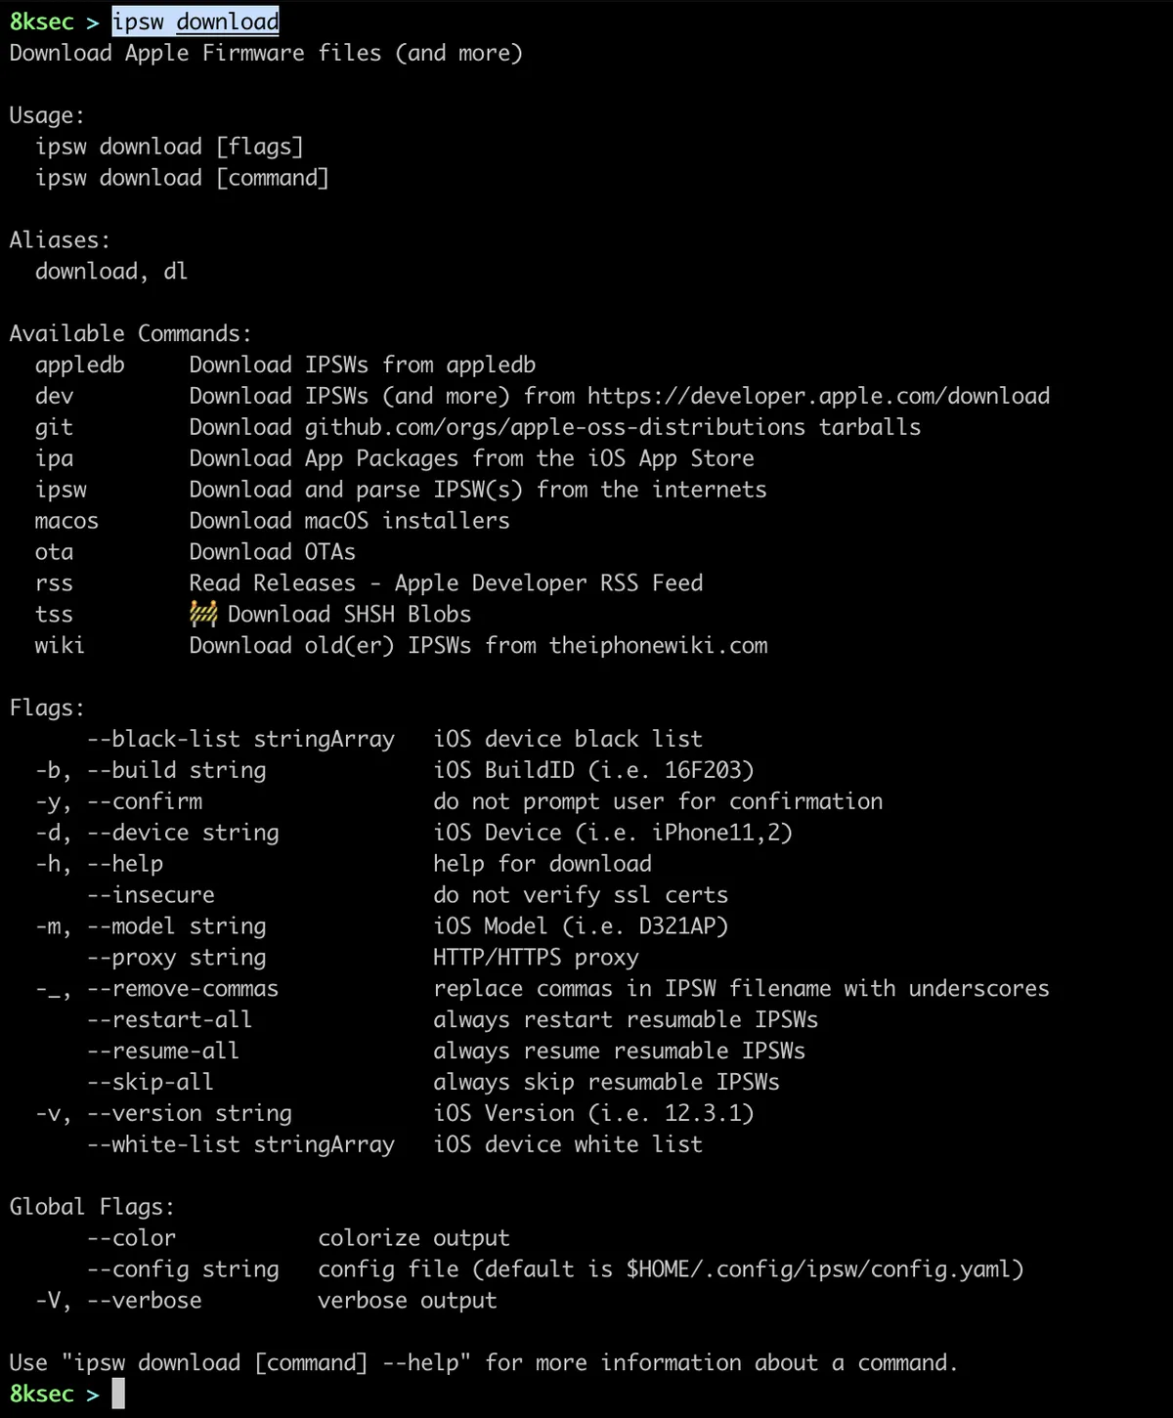Click the "--black-list stringArray" flag

pyautogui.click(x=240, y=739)
